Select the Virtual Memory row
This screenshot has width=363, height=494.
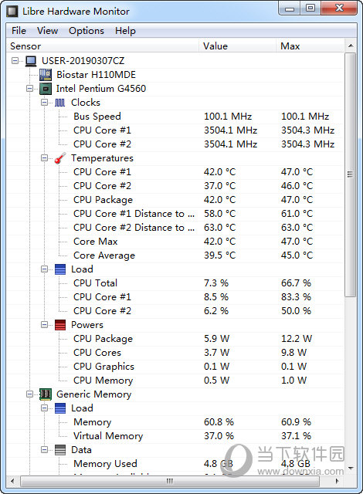point(175,435)
